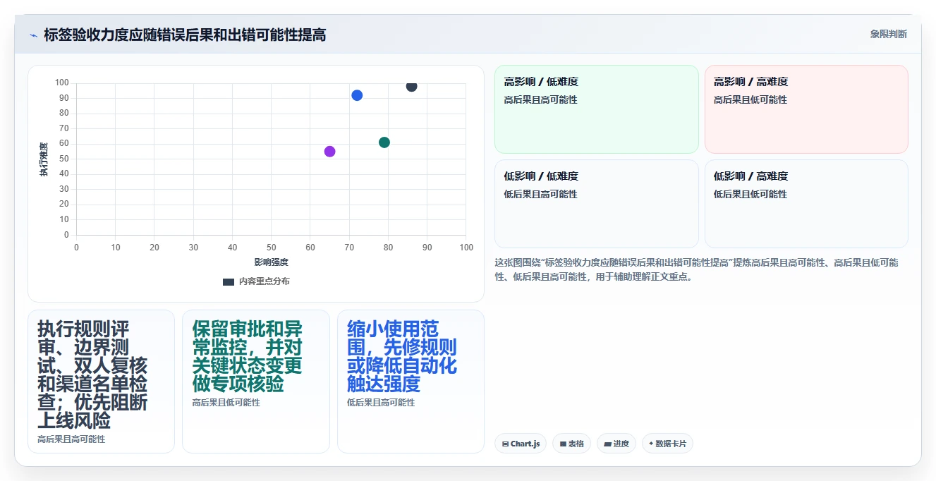The image size is (936, 481).
Task: Open the card starting 执行规则评审
Action: pos(101,382)
